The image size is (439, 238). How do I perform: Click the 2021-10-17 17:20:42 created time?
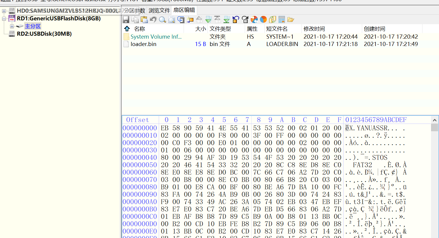click(x=391, y=37)
